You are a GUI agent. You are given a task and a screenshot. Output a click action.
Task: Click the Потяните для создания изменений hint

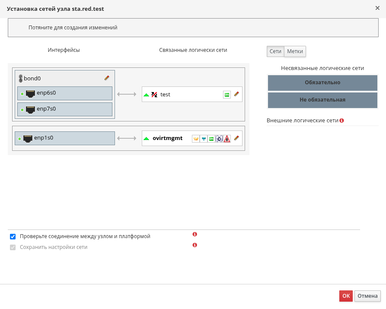pyautogui.click(x=73, y=28)
